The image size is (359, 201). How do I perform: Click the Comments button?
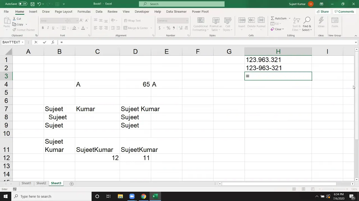(344, 11)
